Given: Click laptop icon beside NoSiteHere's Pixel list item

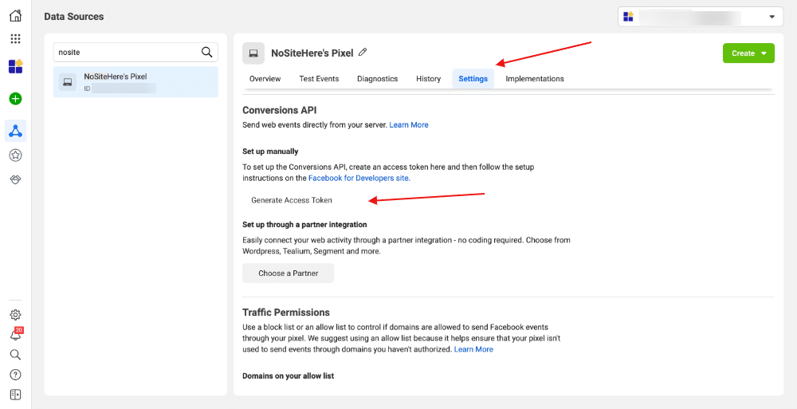Looking at the screenshot, I should (x=68, y=82).
